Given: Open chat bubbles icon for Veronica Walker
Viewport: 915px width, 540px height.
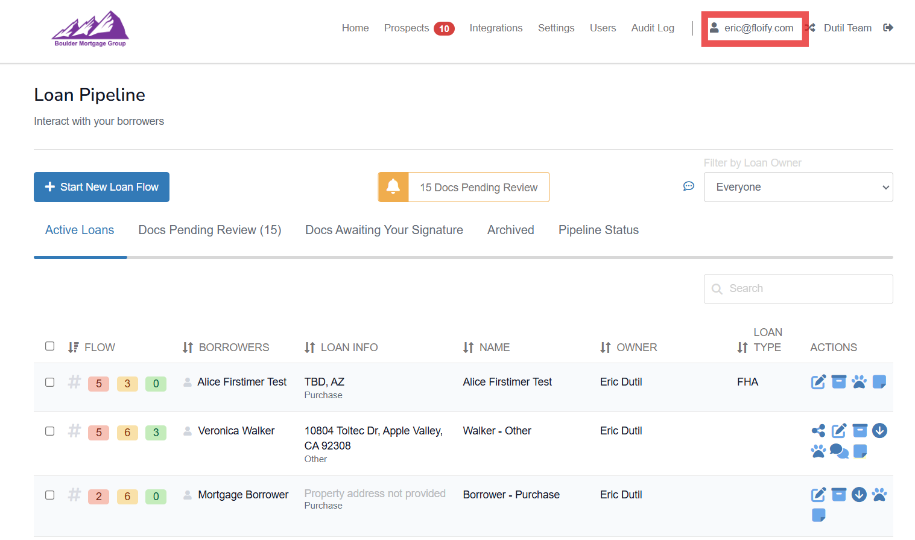Looking at the screenshot, I should pyautogui.click(x=838, y=451).
